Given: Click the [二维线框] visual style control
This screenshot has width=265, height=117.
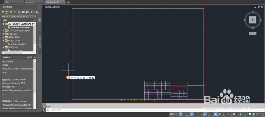Looking at the screenshot, I should click(56, 7).
